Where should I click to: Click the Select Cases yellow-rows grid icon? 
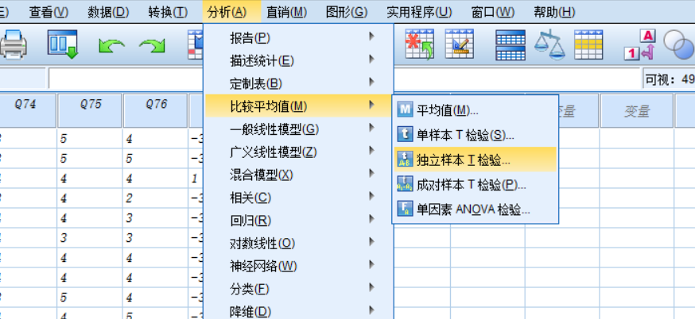point(588,44)
